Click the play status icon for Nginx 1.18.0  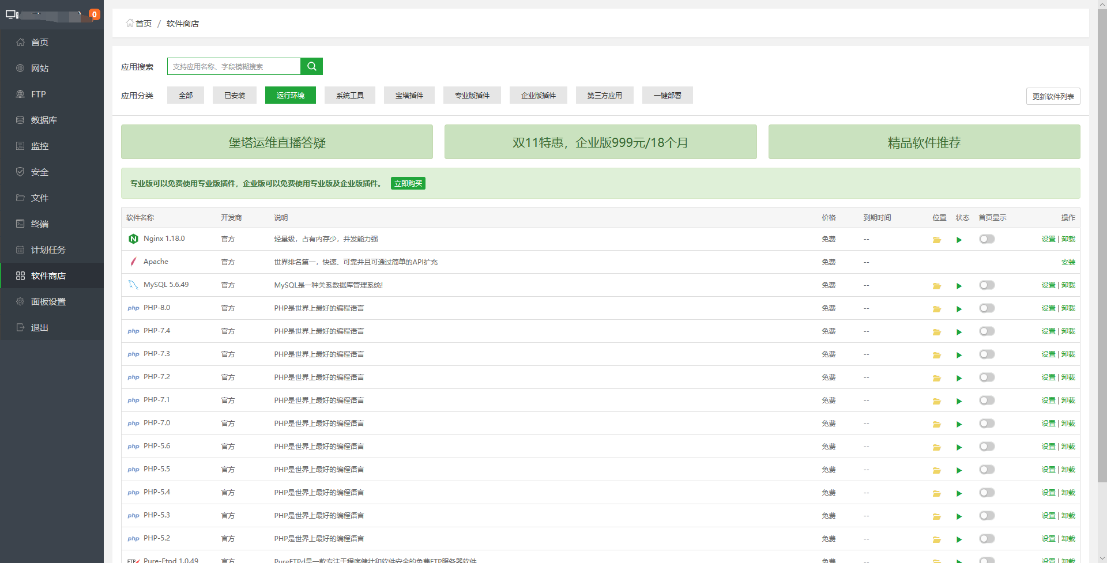(x=959, y=240)
